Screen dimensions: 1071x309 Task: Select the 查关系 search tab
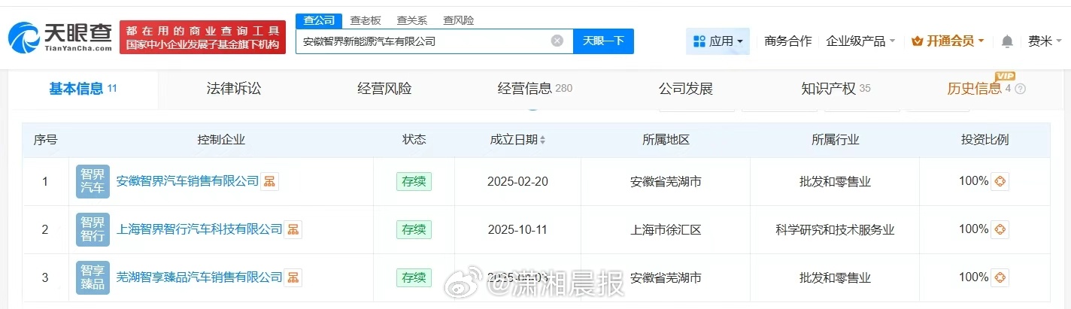pyautogui.click(x=412, y=20)
